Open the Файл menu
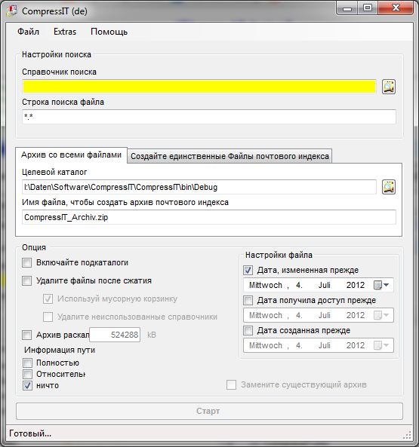 (28, 32)
